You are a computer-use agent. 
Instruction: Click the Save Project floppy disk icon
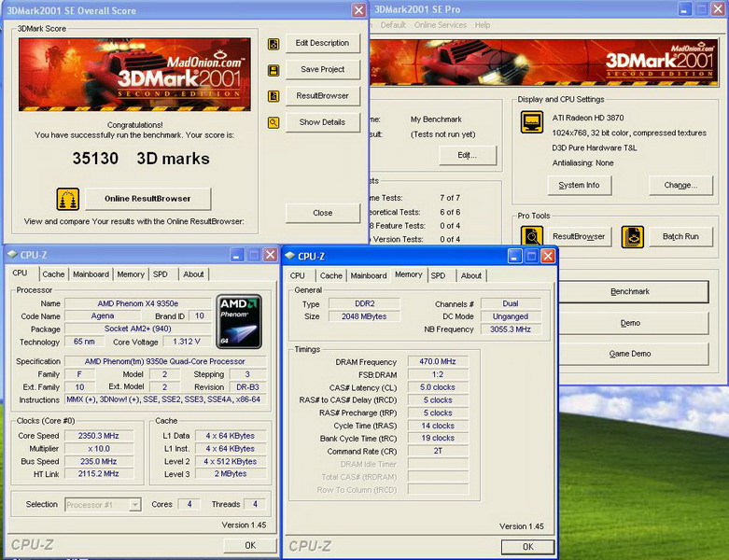pyautogui.click(x=273, y=70)
